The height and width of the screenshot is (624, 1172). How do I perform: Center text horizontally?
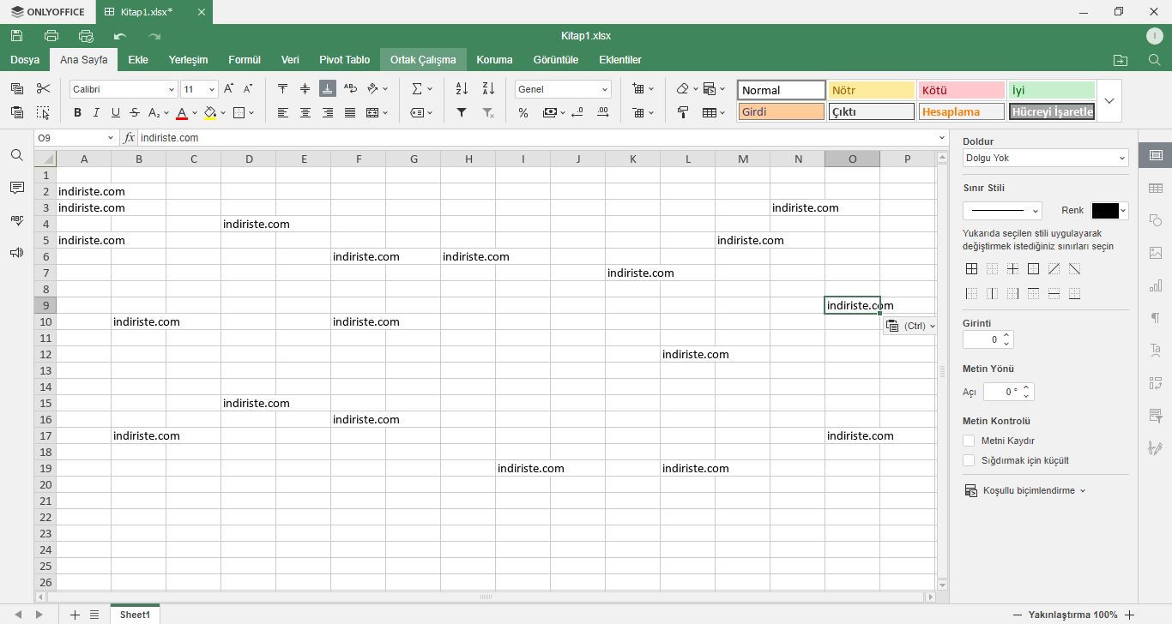pos(305,112)
